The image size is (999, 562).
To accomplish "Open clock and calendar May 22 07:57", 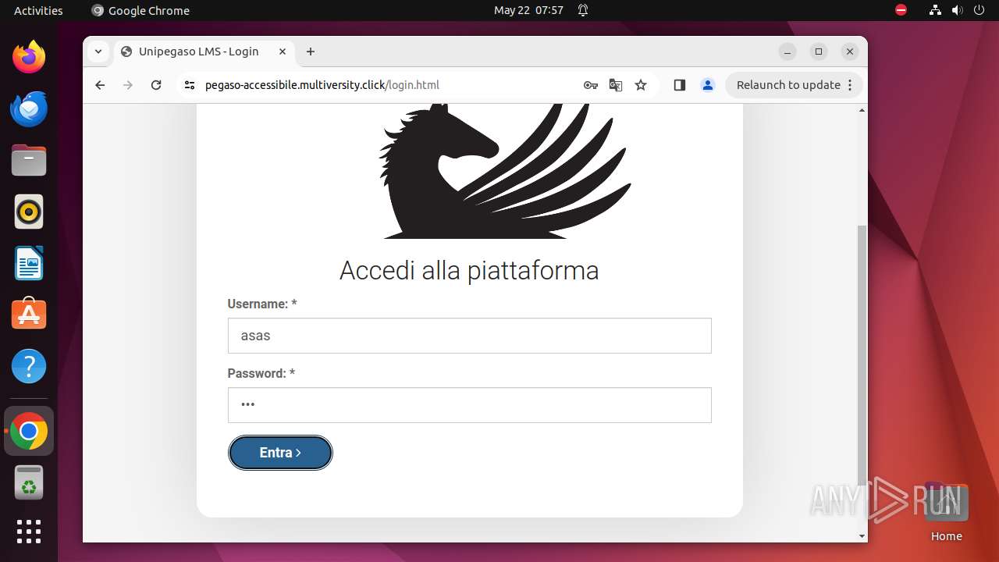I will point(528,10).
